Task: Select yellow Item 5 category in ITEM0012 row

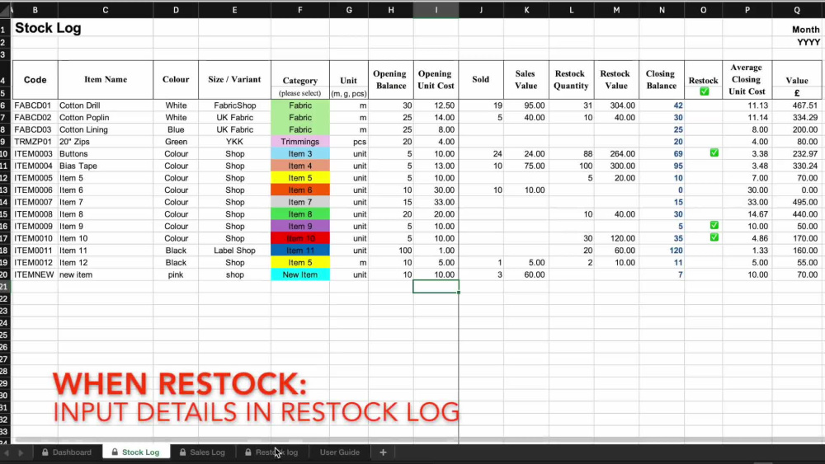Action: [x=300, y=262]
